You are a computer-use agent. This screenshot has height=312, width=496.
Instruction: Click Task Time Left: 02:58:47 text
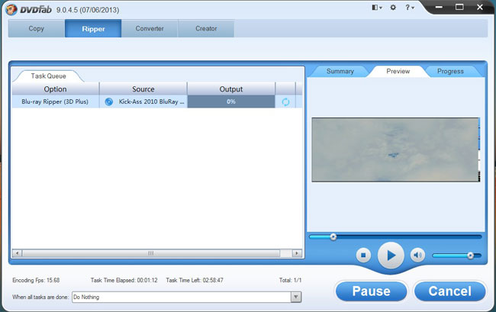[x=195, y=280]
